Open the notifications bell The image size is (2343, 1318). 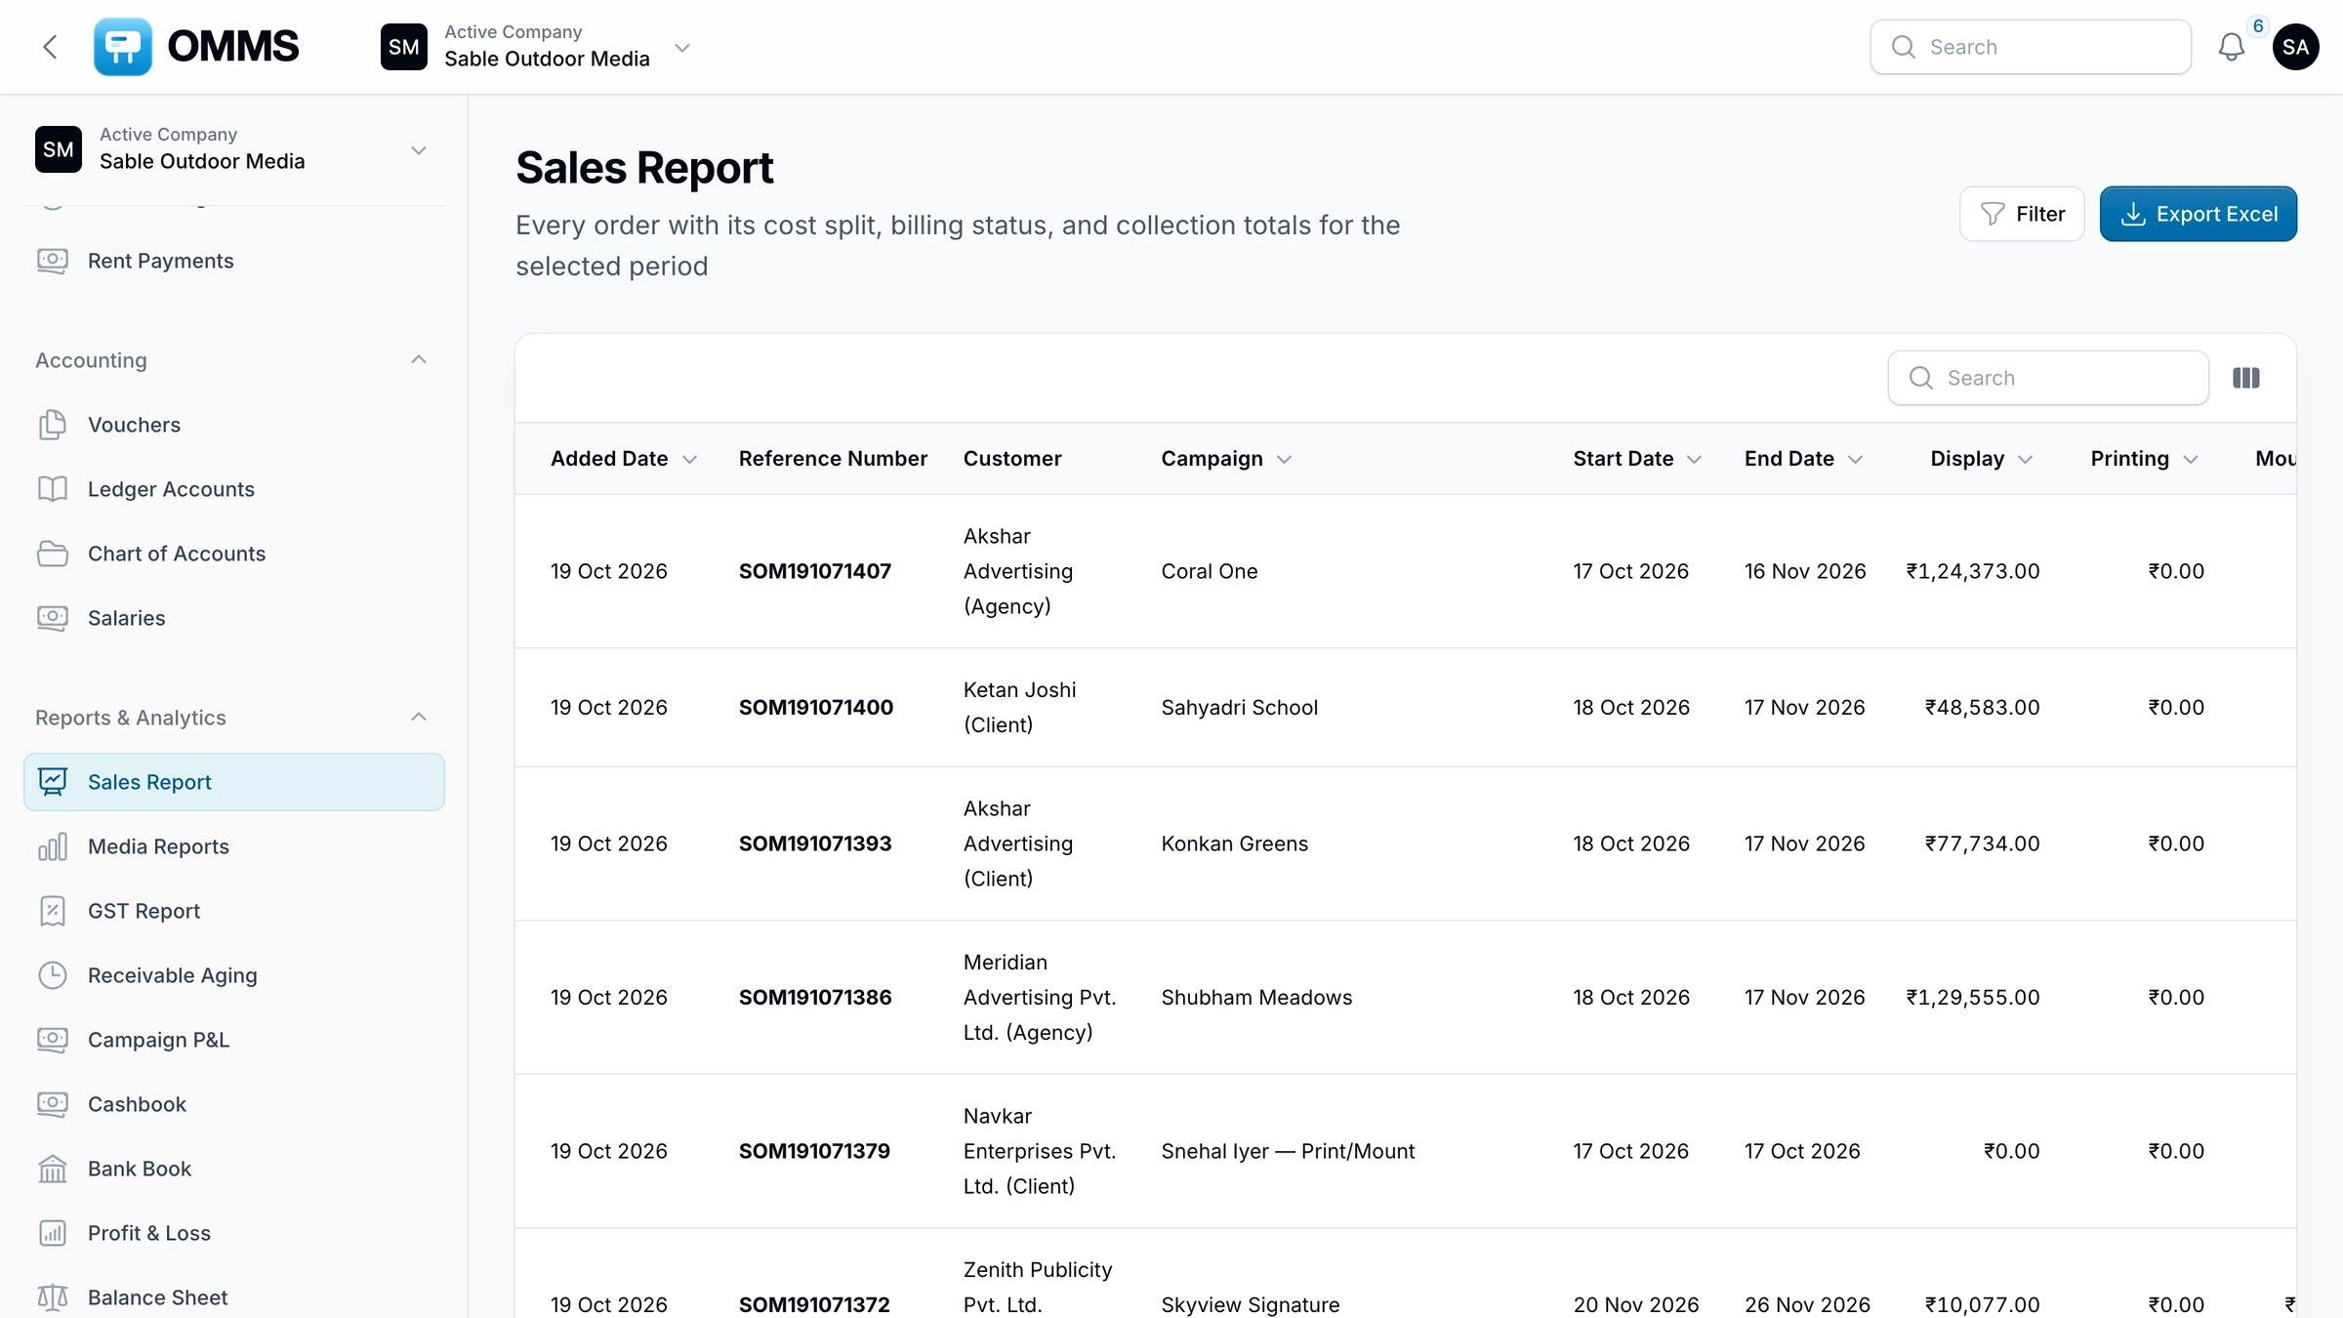click(2232, 47)
